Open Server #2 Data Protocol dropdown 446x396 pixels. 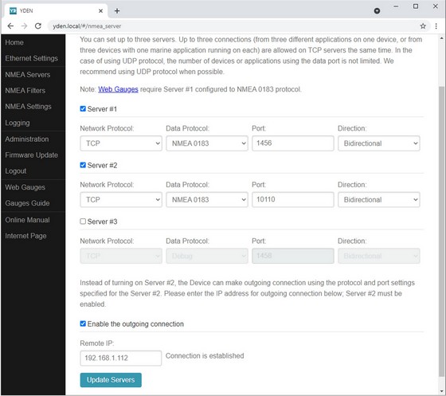tap(207, 199)
